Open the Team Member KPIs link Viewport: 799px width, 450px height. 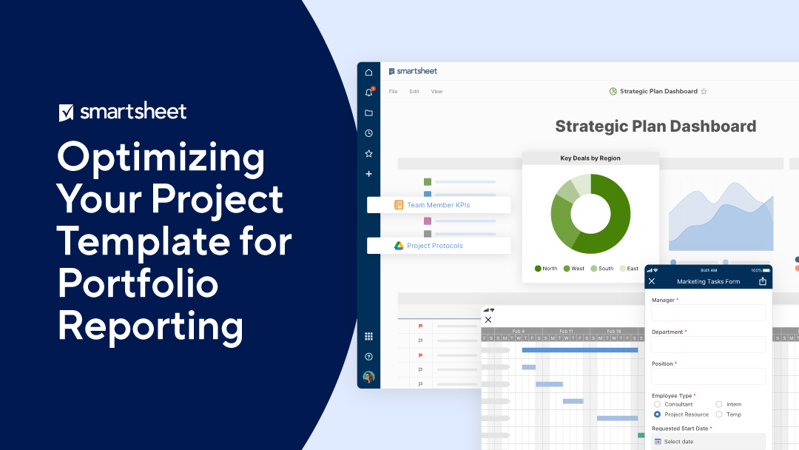tap(438, 205)
